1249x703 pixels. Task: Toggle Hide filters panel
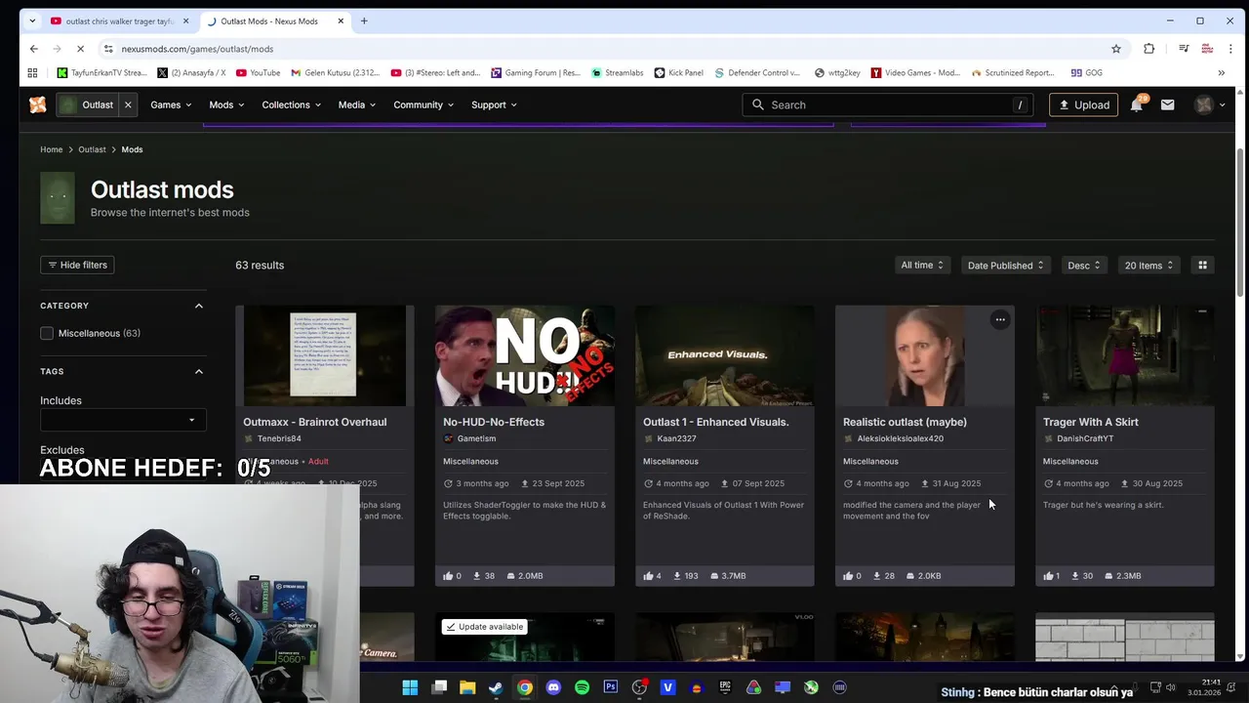pos(77,266)
